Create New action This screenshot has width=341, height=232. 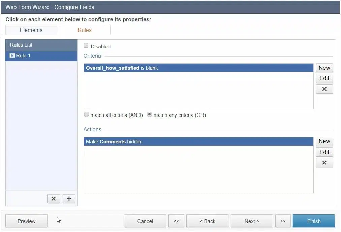324,141
